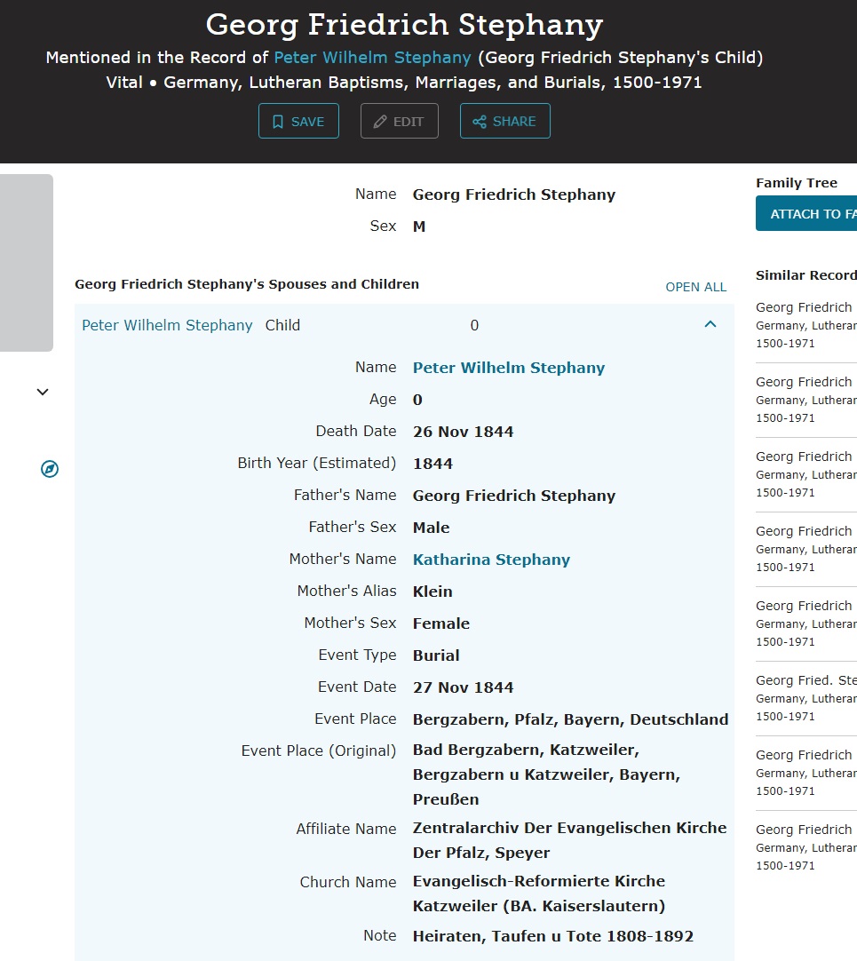Expand the left sidebar down chevron
The image size is (857, 961).
click(43, 392)
